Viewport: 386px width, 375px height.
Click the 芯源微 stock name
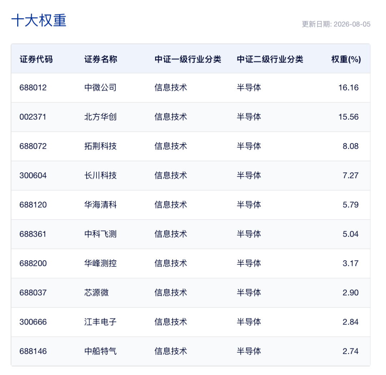pyautogui.click(x=96, y=293)
